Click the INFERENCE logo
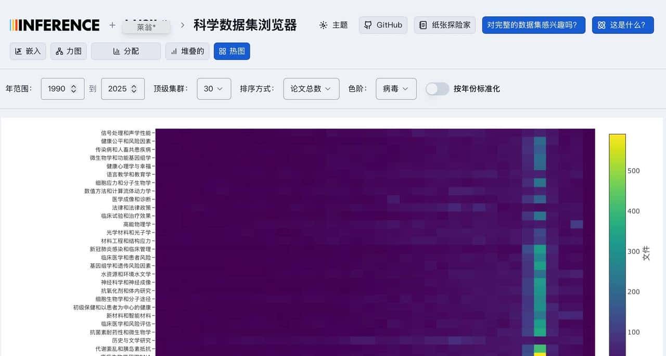 [54, 24]
